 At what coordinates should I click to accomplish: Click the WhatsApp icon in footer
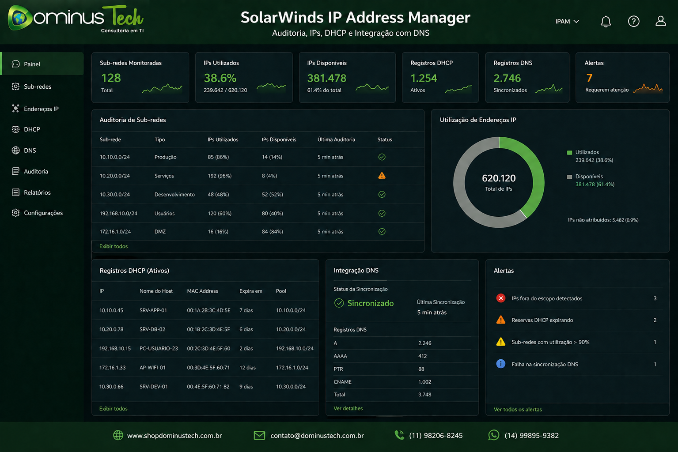coord(493,435)
